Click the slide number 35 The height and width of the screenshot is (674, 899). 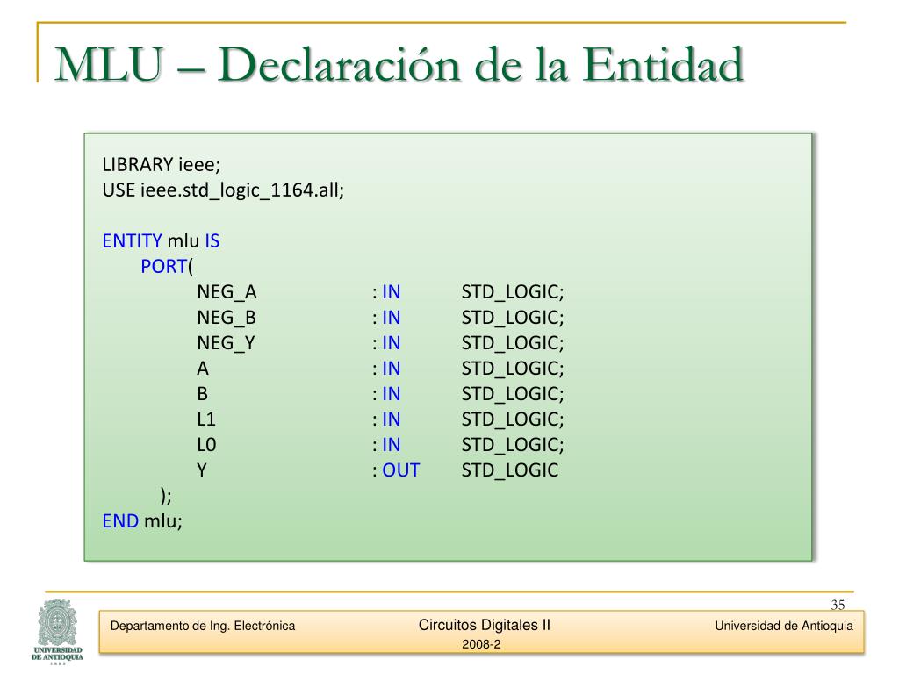(838, 605)
